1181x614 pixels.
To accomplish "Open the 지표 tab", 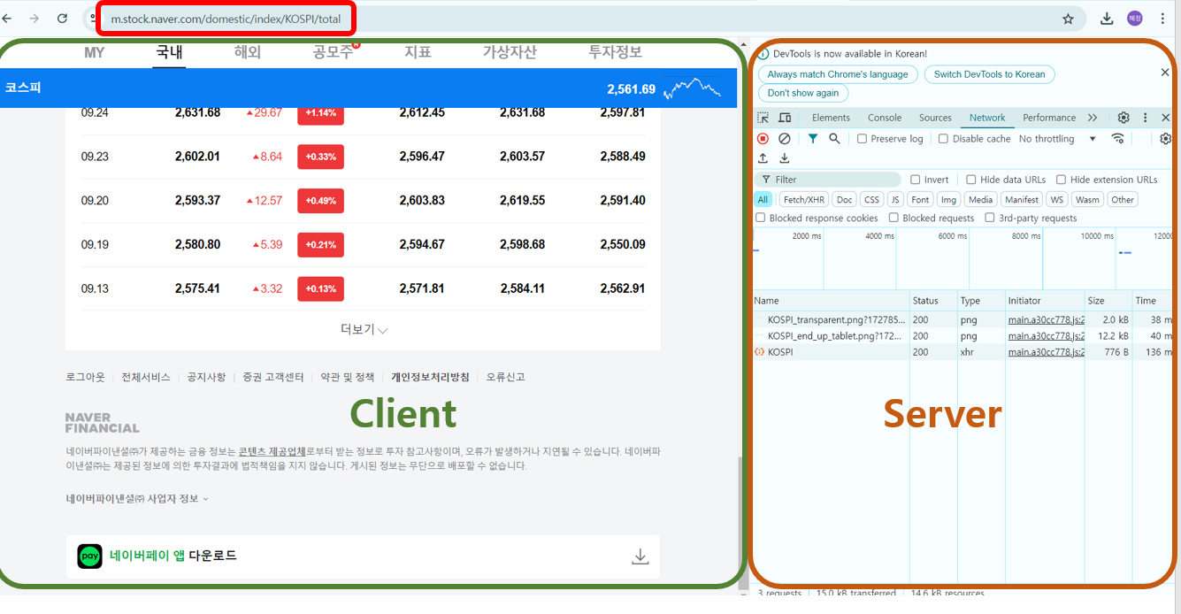I will click(418, 52).
